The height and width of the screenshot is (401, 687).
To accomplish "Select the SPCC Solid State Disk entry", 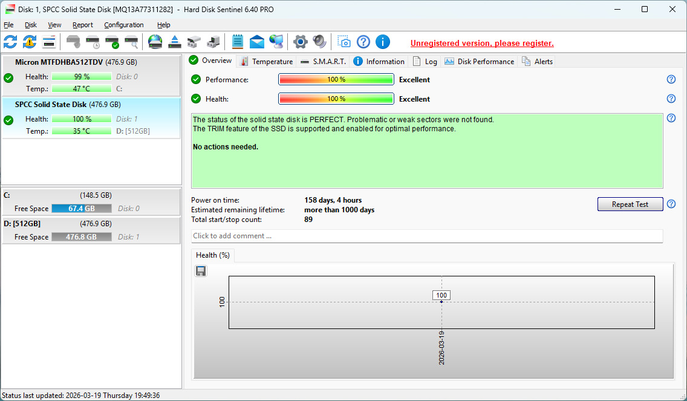I will pos(91,118).
